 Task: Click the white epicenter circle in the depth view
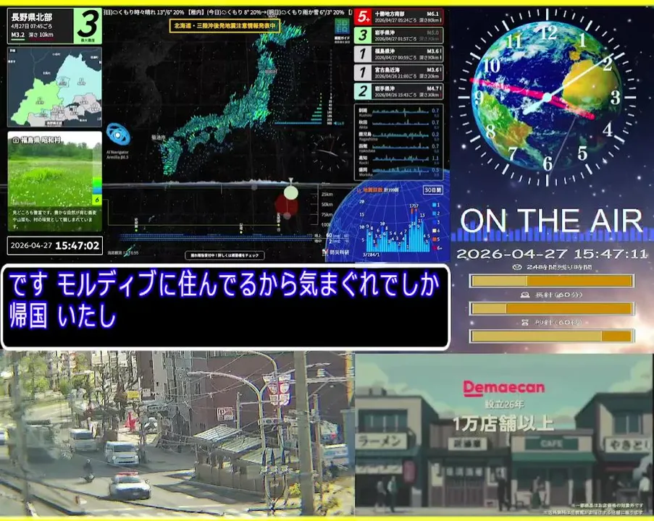pyautogui.click(x=290, y=192)
